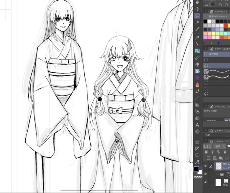Select the pink cake icon tool
Viewport: 230px width, 193px height.
tap(198, 85)
